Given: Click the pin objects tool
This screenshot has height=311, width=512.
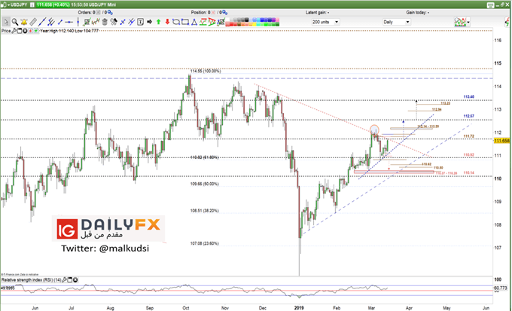Looking at the screenshot, I should [x=114, y=22].
